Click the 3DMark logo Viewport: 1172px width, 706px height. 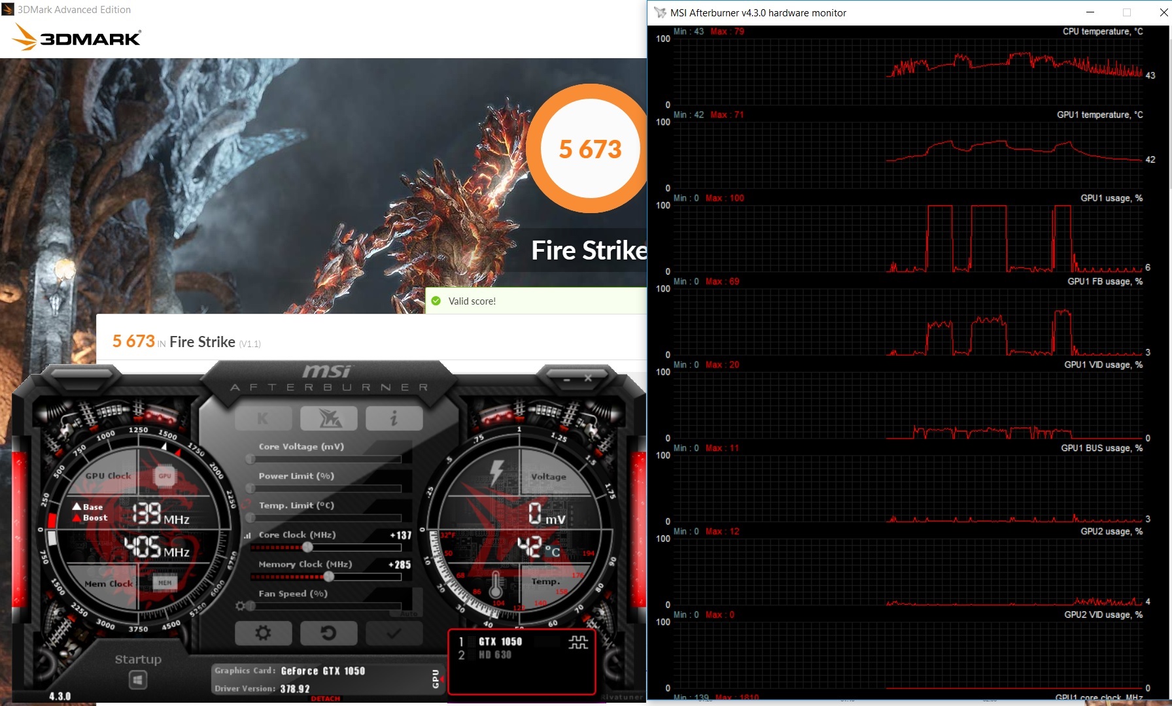click(77, 37)
